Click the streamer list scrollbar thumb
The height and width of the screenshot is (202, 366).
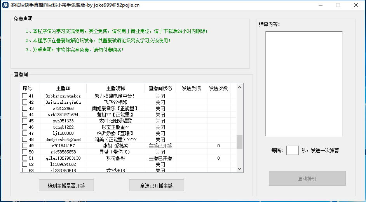pos(240,142)
